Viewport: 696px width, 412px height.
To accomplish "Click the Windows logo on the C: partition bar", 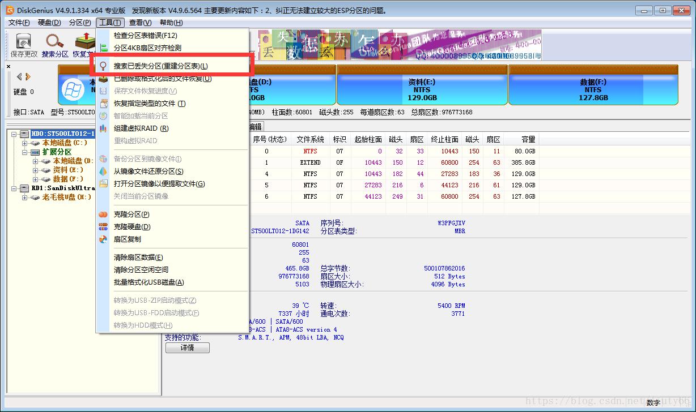I will point(72,91).
